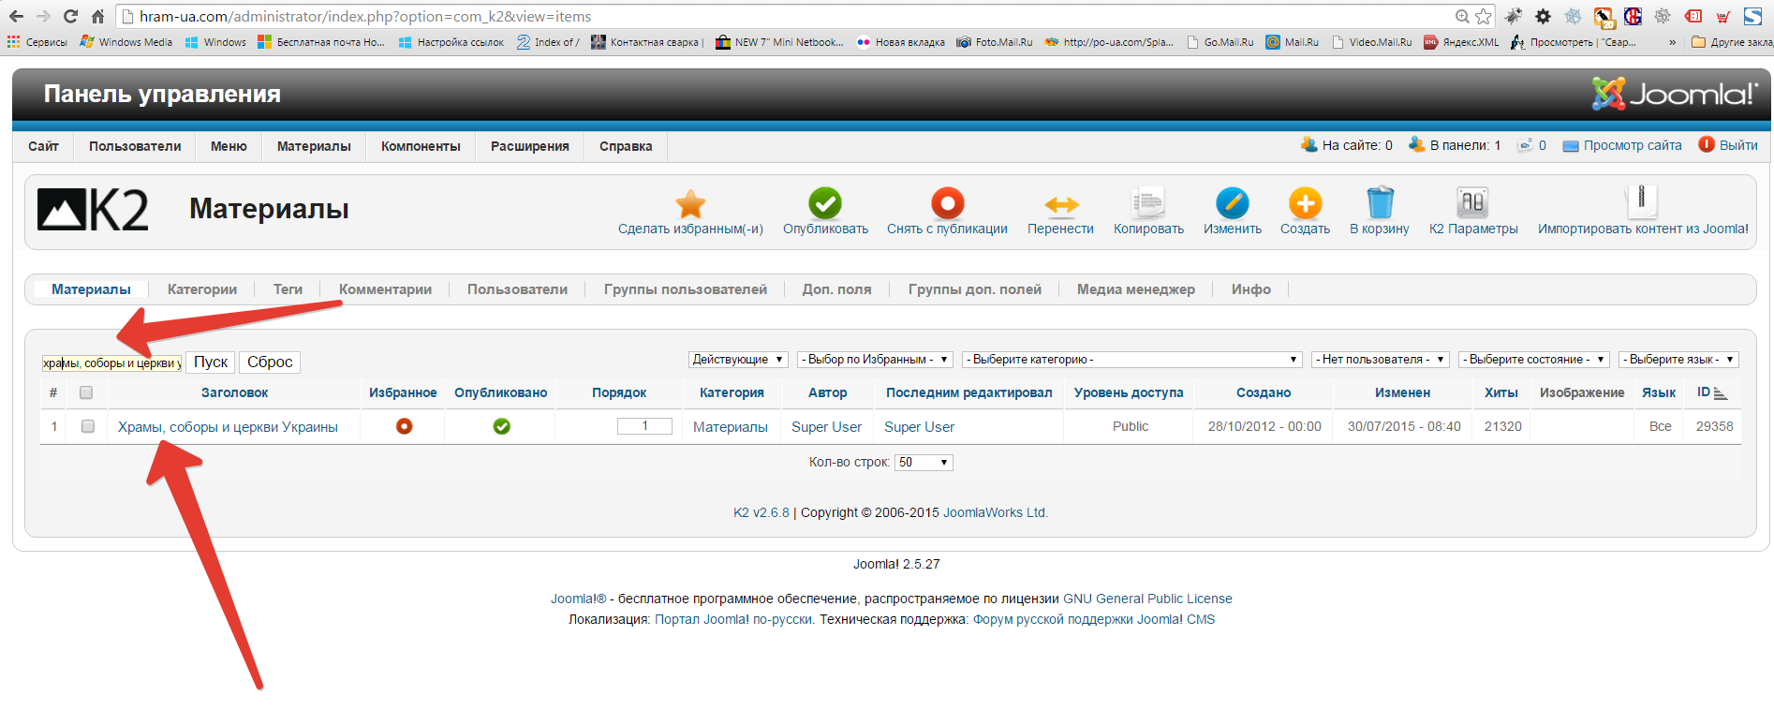Expand bookmarks overflow chevron

pyautogui.click(x=1673, y=42)
